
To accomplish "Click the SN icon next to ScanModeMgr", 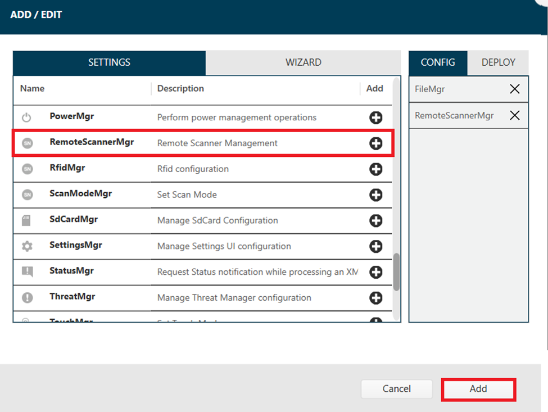I will click(x=27, y=195).
